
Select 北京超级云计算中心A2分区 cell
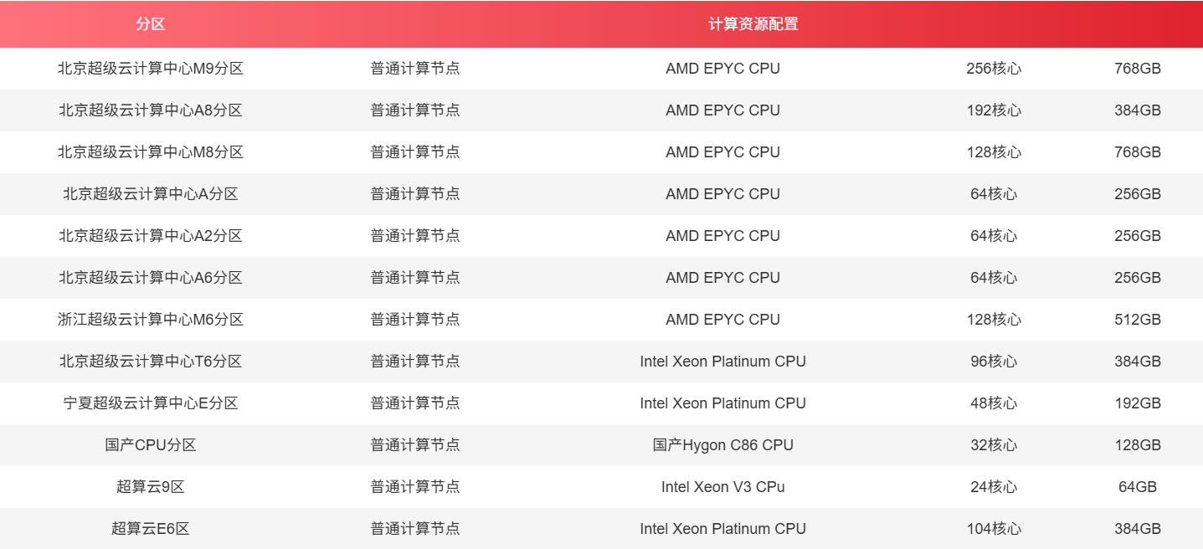tap(151, 236)
